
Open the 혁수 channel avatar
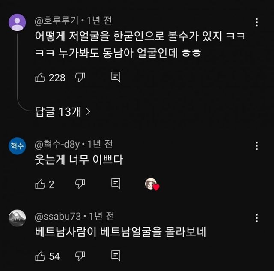pyautogui.click(x=17, y=146)
